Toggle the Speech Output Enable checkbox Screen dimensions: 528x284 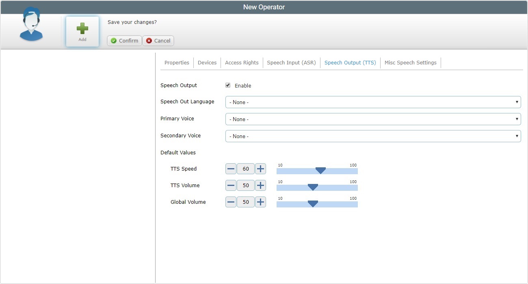(228, 85)
